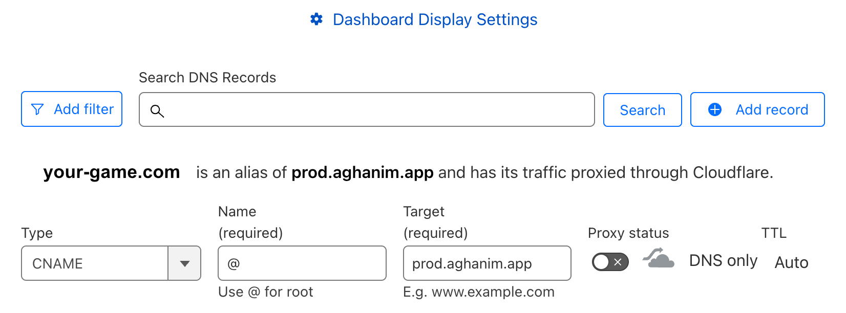Click the filter icon next to Add filter text
Screen dimensions: 846x313
[x=38, y=109]
